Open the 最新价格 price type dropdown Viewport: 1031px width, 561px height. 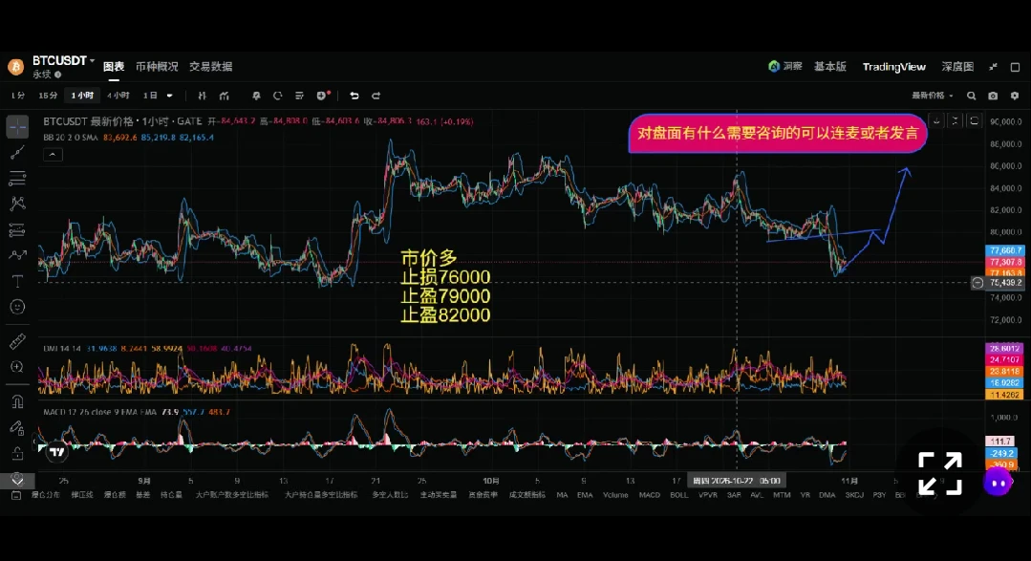click(933, 96)
